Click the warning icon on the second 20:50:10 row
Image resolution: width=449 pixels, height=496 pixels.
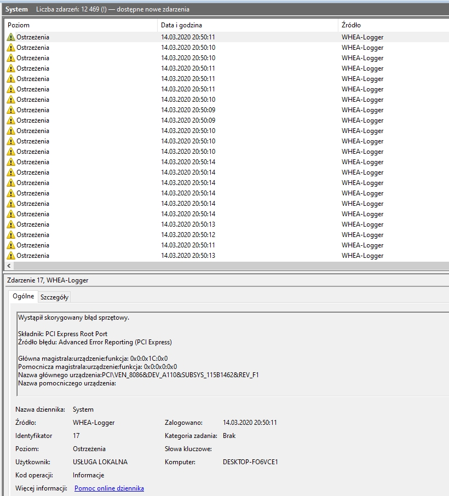click(x=12, y=57)
